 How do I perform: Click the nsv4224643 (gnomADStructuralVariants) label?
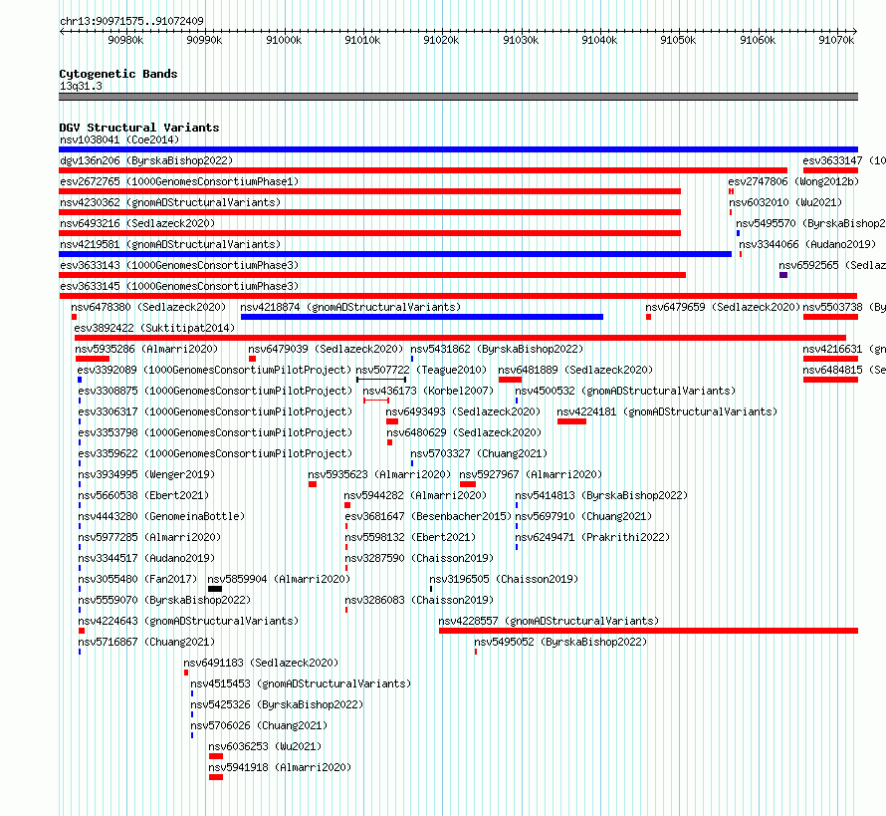point(188,621)
